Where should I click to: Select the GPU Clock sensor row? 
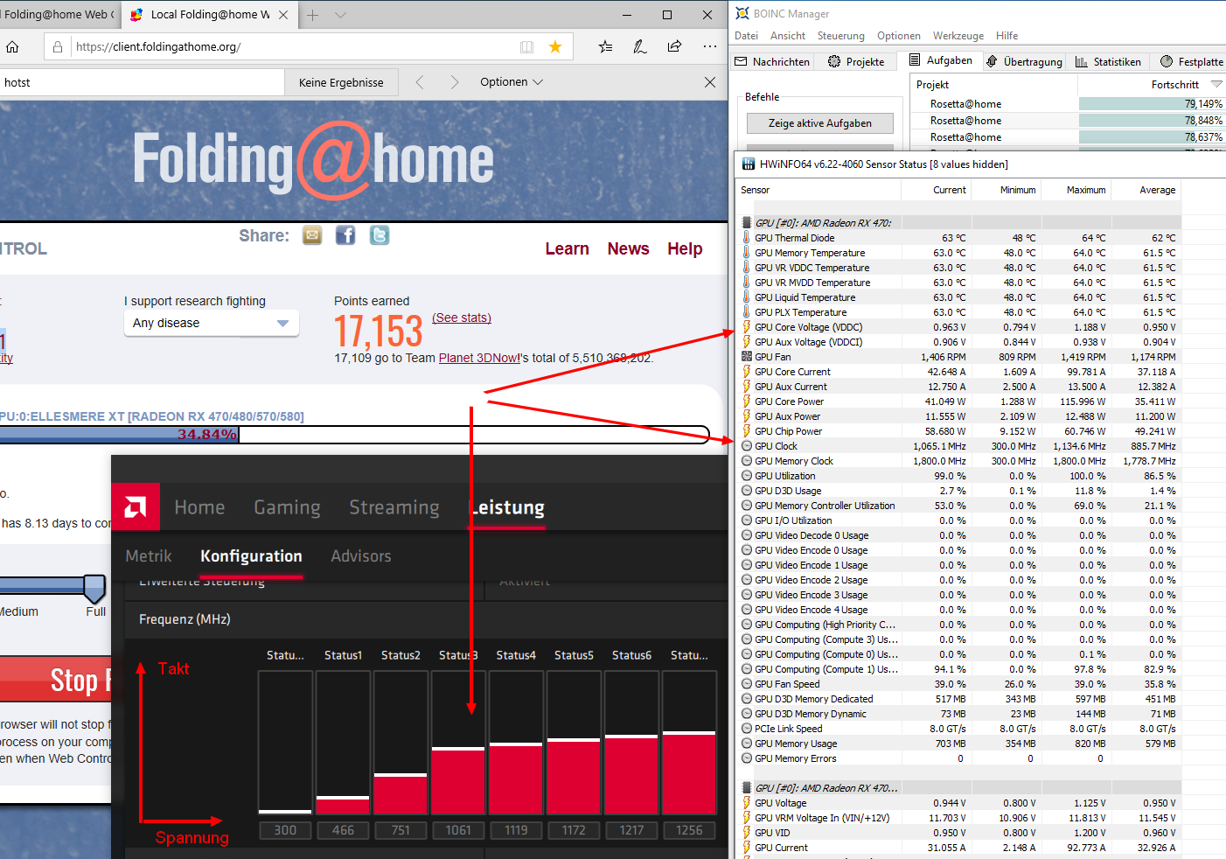point(958,446)
